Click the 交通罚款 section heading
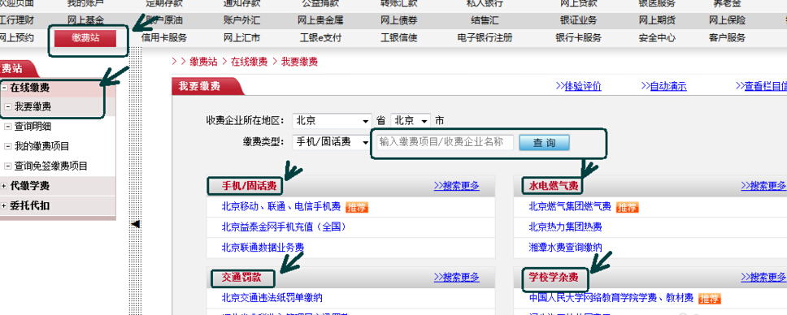The width and height of the screenshot is (787, 315). 242,277
